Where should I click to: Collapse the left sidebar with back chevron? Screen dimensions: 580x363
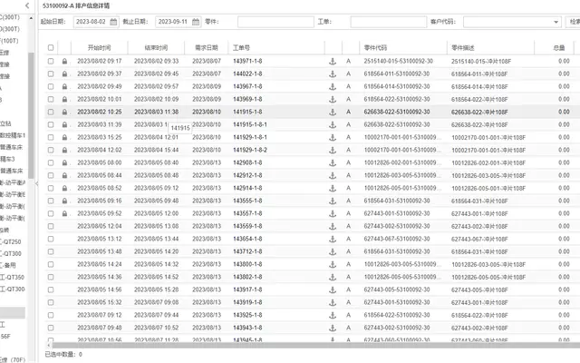point(27,5)
